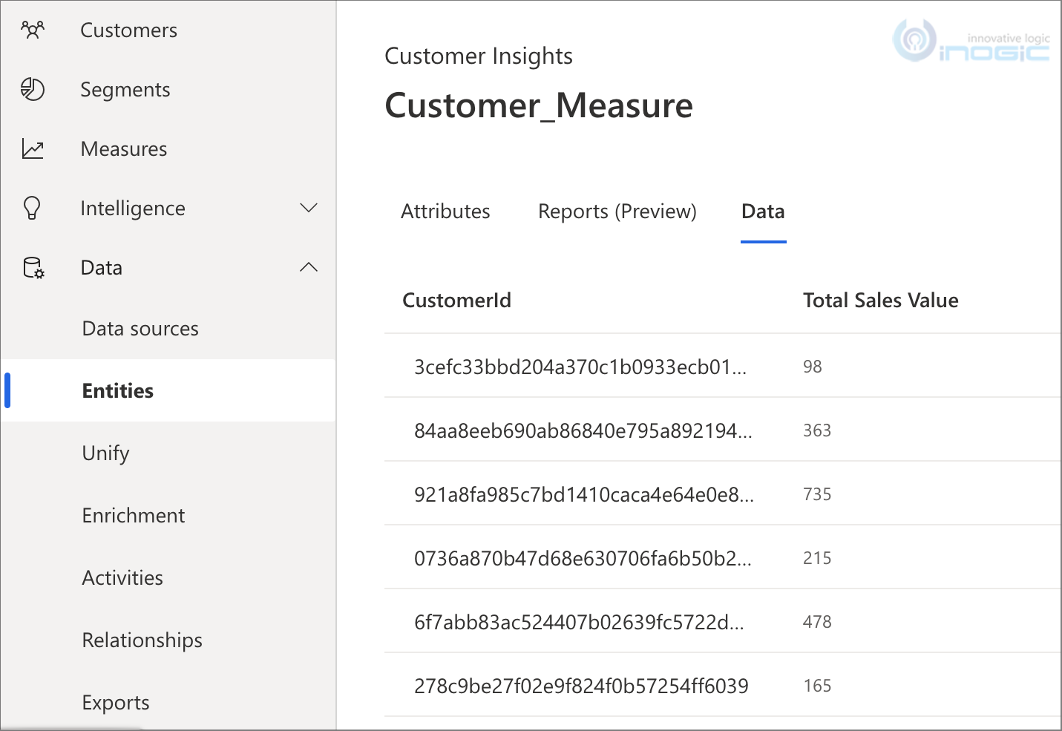Image resolution: width=1062 pixels, height=731 pixels.
Task: Click the Customers people icon
Action: [33, 30]
